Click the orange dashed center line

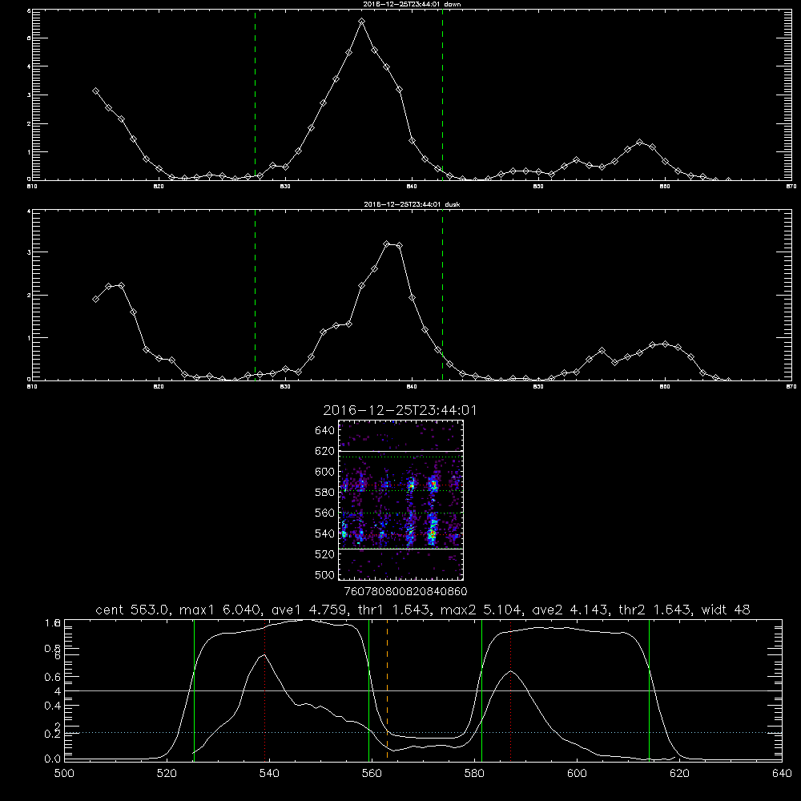[387, 690]
